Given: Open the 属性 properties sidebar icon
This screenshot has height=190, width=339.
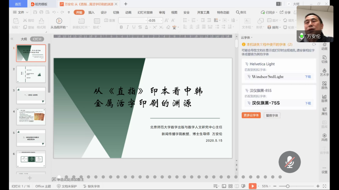Looking at the screenshot, I should click(324, 111).
